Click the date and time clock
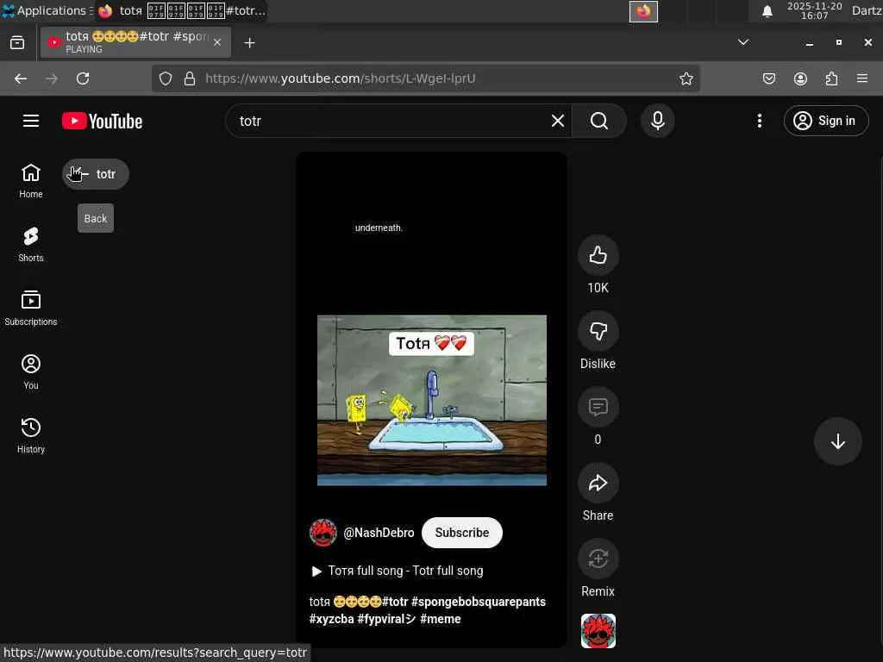The width and height of the screenshot is (883, 662). [x=814, y=10]
